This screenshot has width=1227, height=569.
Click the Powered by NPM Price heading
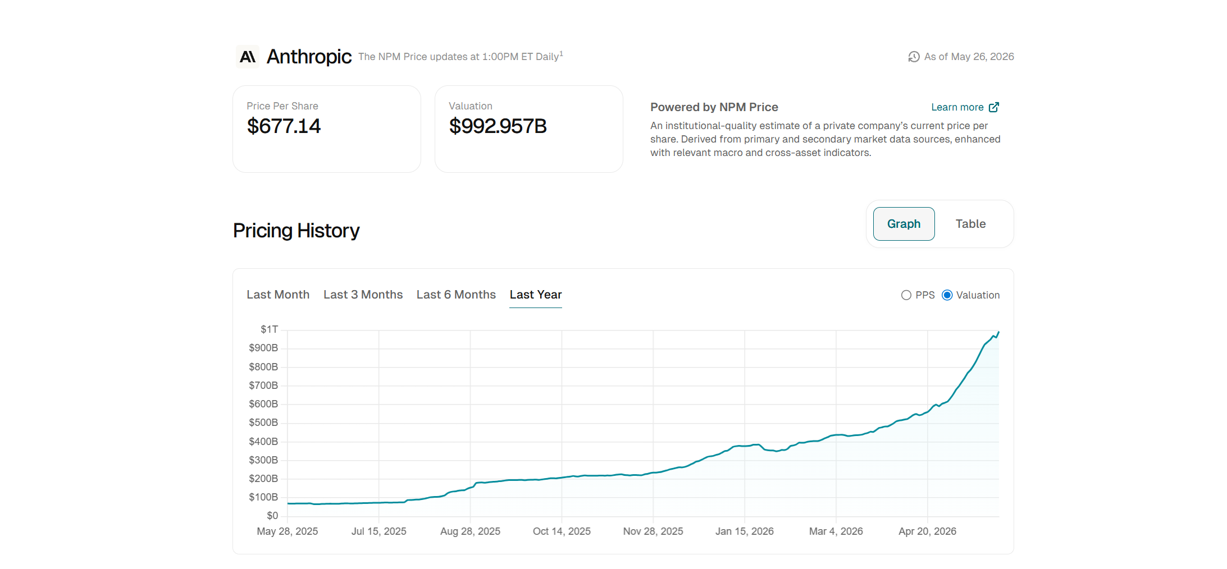click(714, 107)
